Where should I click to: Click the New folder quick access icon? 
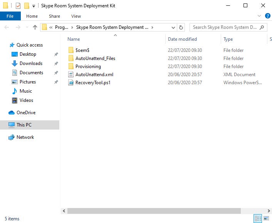[27, 6]
